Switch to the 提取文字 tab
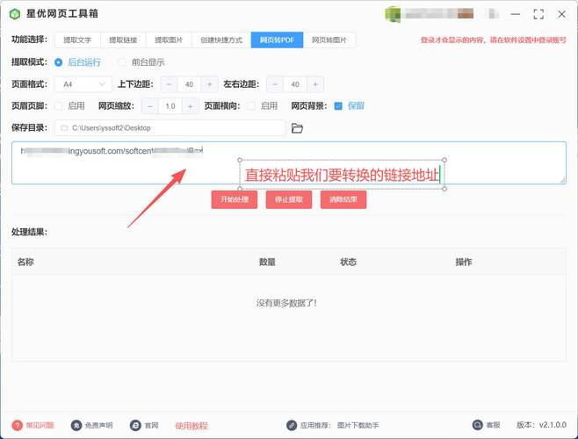The height and width of the screenshot is (439, 578). click(x=77, y=40)
